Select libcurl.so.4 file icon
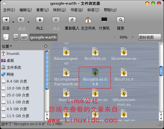This screenshot has width=164, height=129. tap(124, 72)
